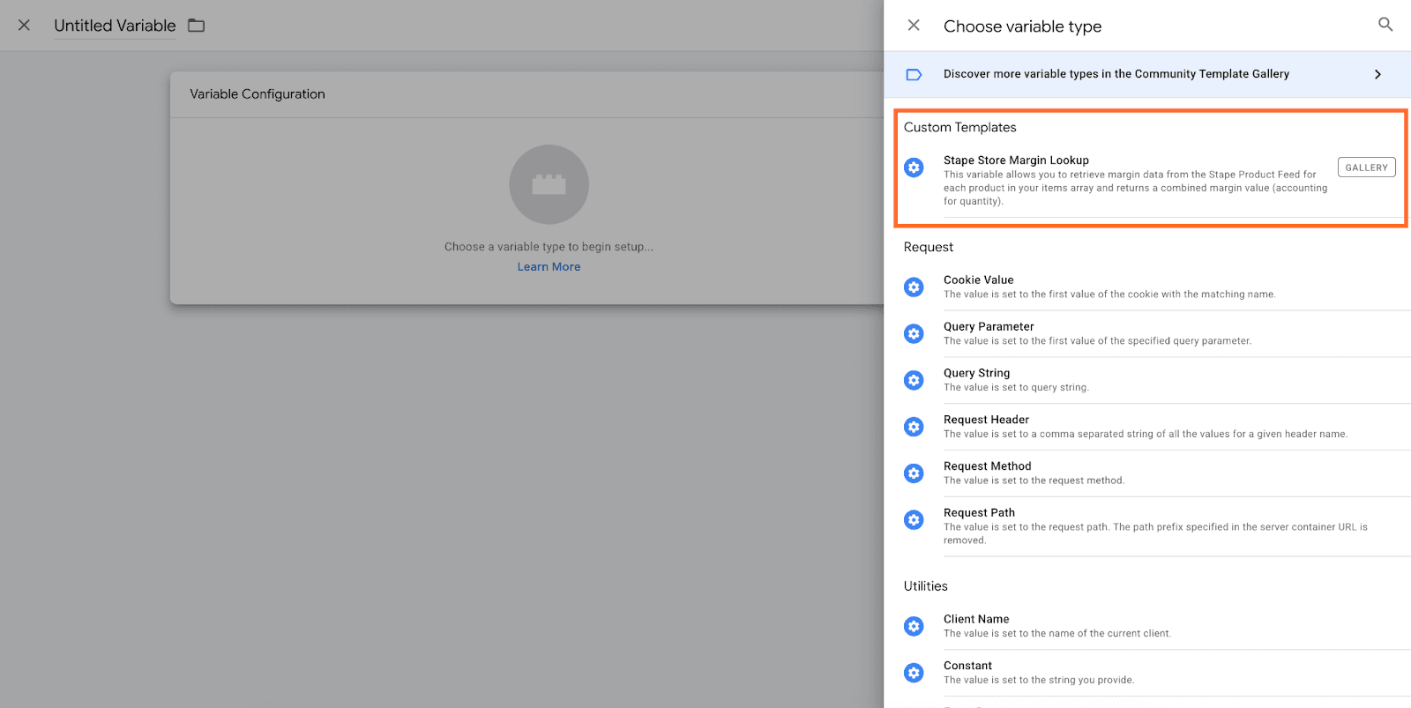Open Discover more variable types banner

coord(1116,74)
